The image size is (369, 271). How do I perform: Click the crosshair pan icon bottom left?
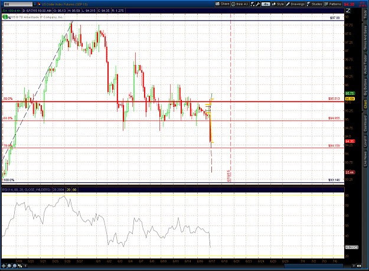(x=4, y=266)
